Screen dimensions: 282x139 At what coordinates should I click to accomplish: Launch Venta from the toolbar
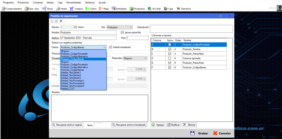coord(61,9)
